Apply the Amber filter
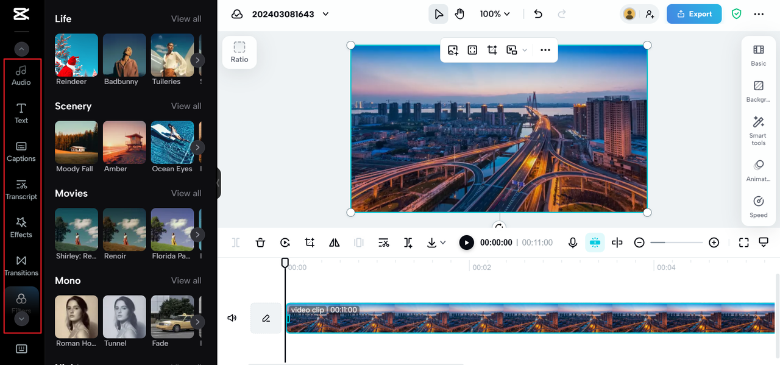Screen dimensions: 780x365 pyautogui.click(x=124, y=147)
